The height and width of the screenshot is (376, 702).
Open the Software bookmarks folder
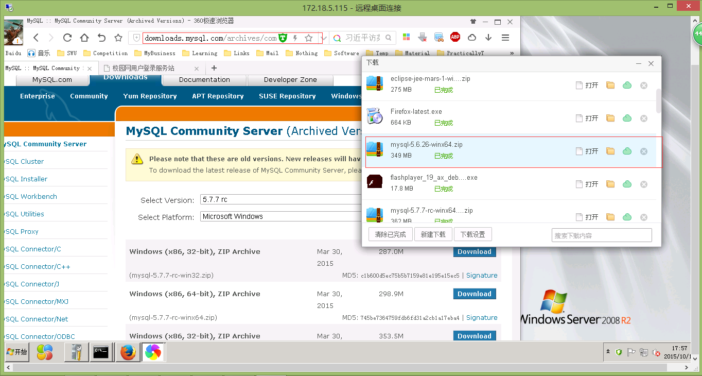tap(342, 53)
